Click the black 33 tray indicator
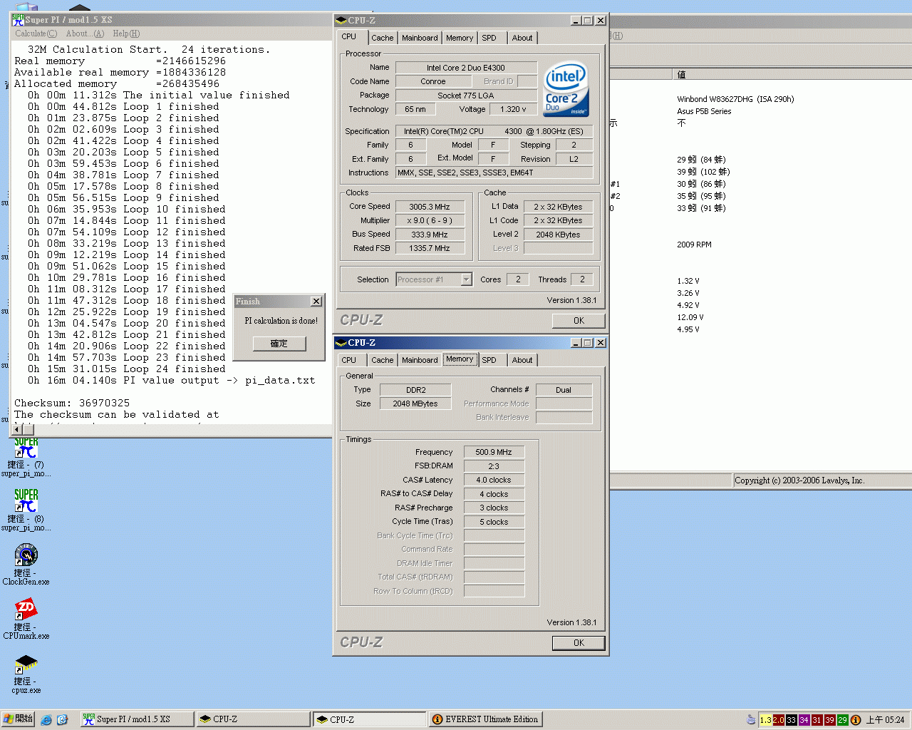 792,720
